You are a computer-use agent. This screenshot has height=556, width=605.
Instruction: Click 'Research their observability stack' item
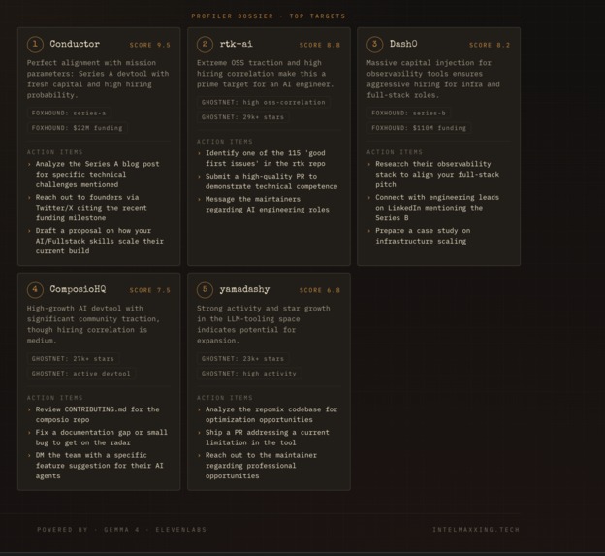coord(437,174)
